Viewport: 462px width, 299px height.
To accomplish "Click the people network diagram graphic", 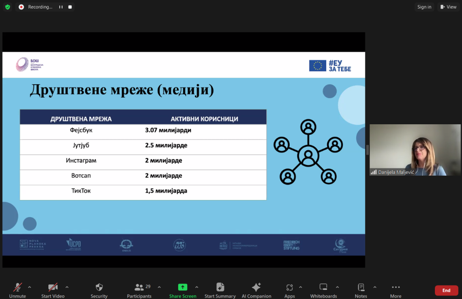I will (x=308, y=152).
